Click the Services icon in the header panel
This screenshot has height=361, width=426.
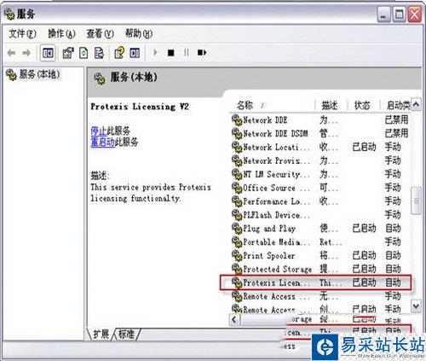click(100, 78)
